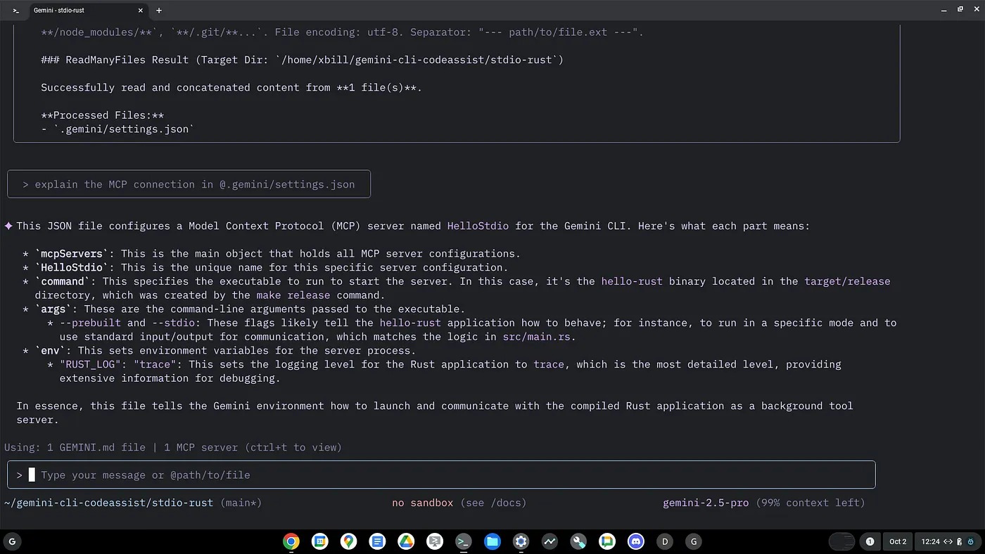Open the wrench tool app icon
The width and height of the screenshot is (985, 554).
578,541
